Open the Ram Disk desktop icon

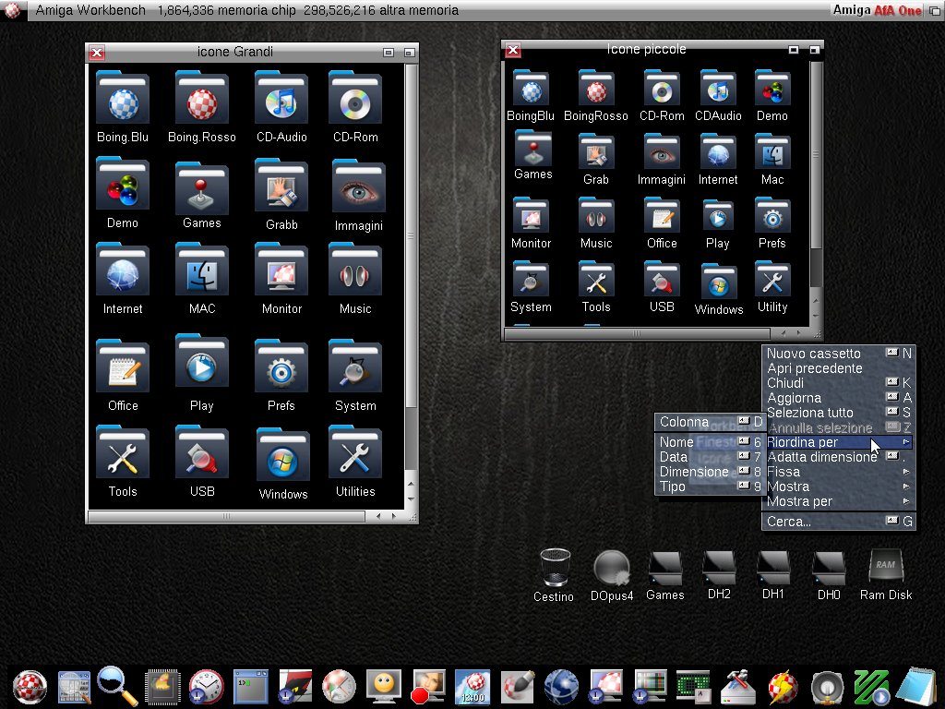click(885, 570)
